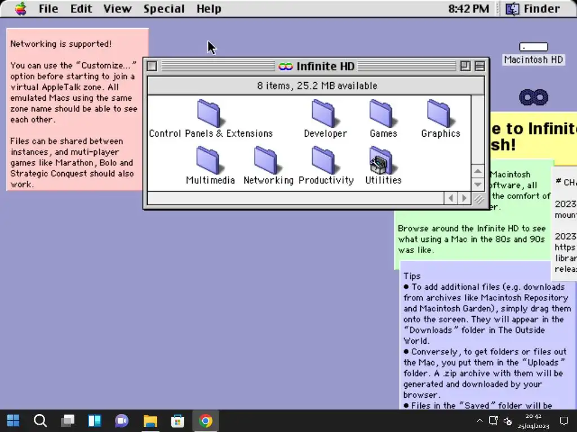This screenshot has height=432, width=577.
Task: Click the network tray icon
Action: click(494, 421)
